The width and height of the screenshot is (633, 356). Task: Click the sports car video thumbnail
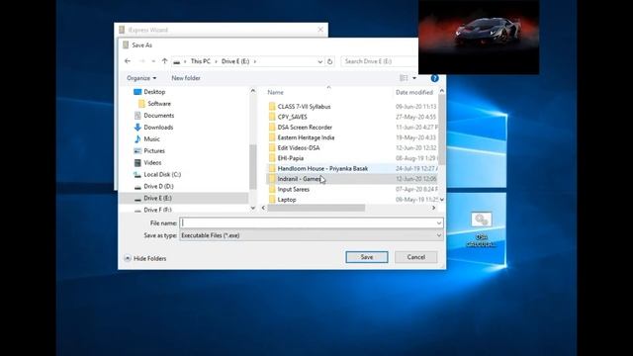click(479, 38)
